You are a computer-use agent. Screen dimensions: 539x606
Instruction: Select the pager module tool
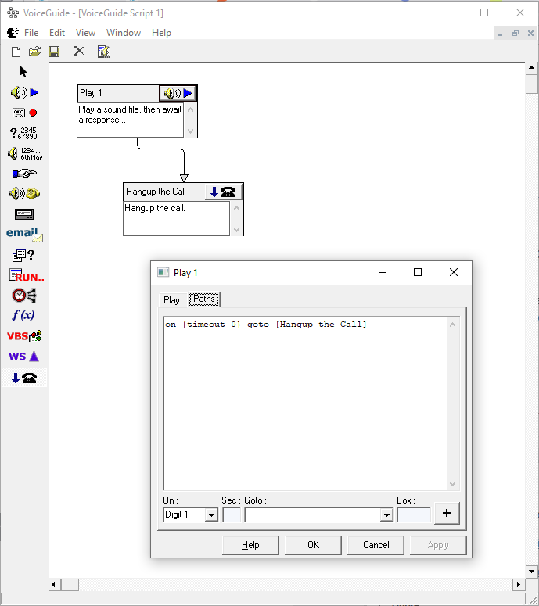tap(24, 214)
